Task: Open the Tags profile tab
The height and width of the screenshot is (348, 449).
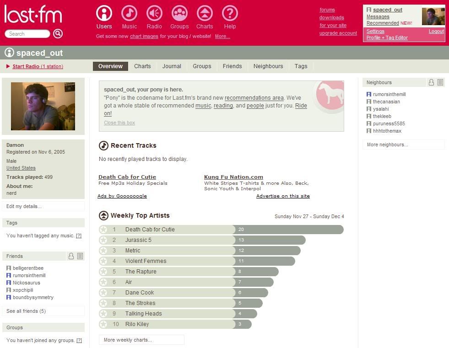Action: click(x=301, y=66)
